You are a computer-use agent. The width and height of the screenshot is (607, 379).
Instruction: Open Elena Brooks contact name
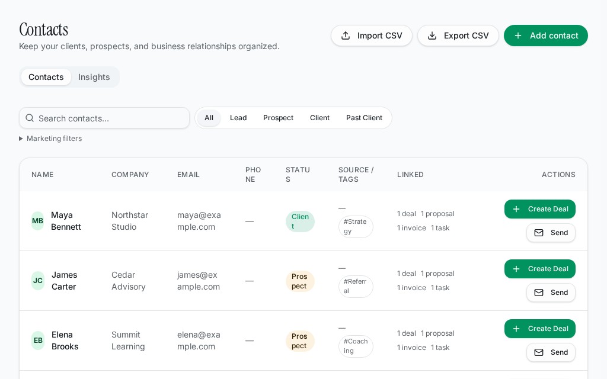[x=65, y=341]
